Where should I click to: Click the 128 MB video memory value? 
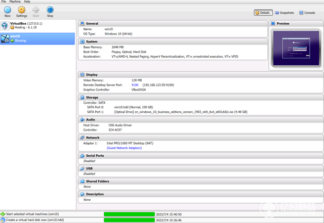(x=137, y=80)
